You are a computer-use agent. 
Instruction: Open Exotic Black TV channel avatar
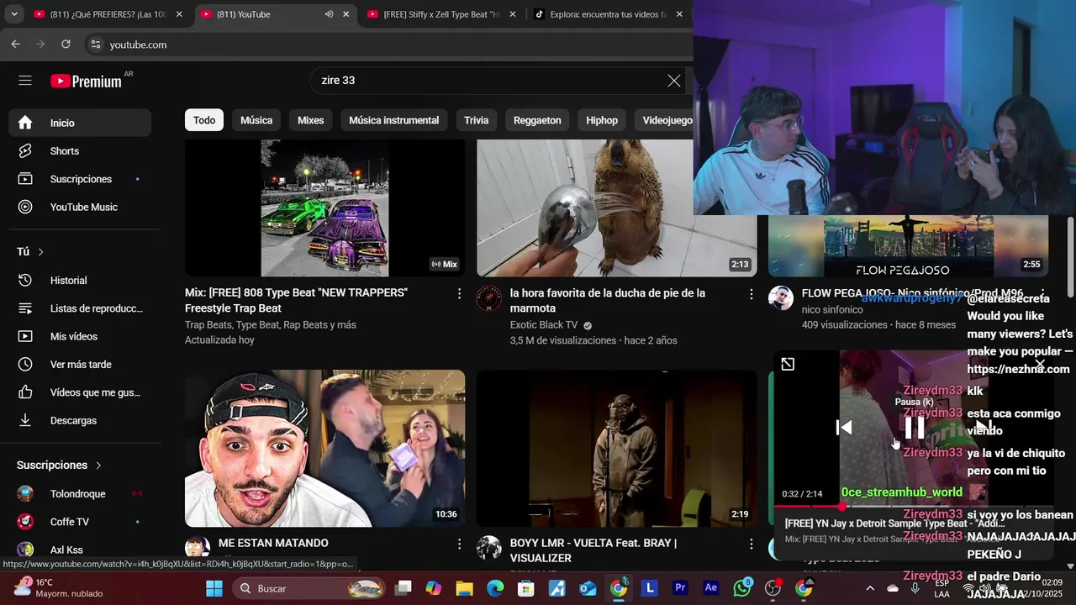coord(489,297)
